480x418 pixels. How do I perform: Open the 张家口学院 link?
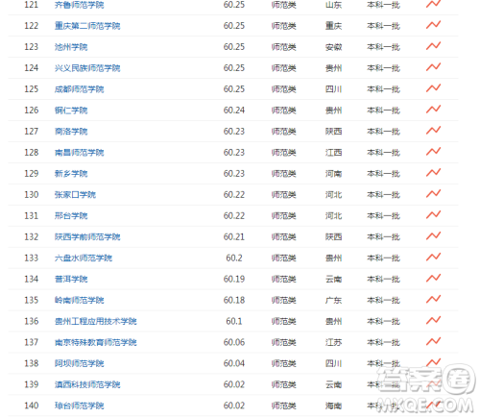click(75, 195)
